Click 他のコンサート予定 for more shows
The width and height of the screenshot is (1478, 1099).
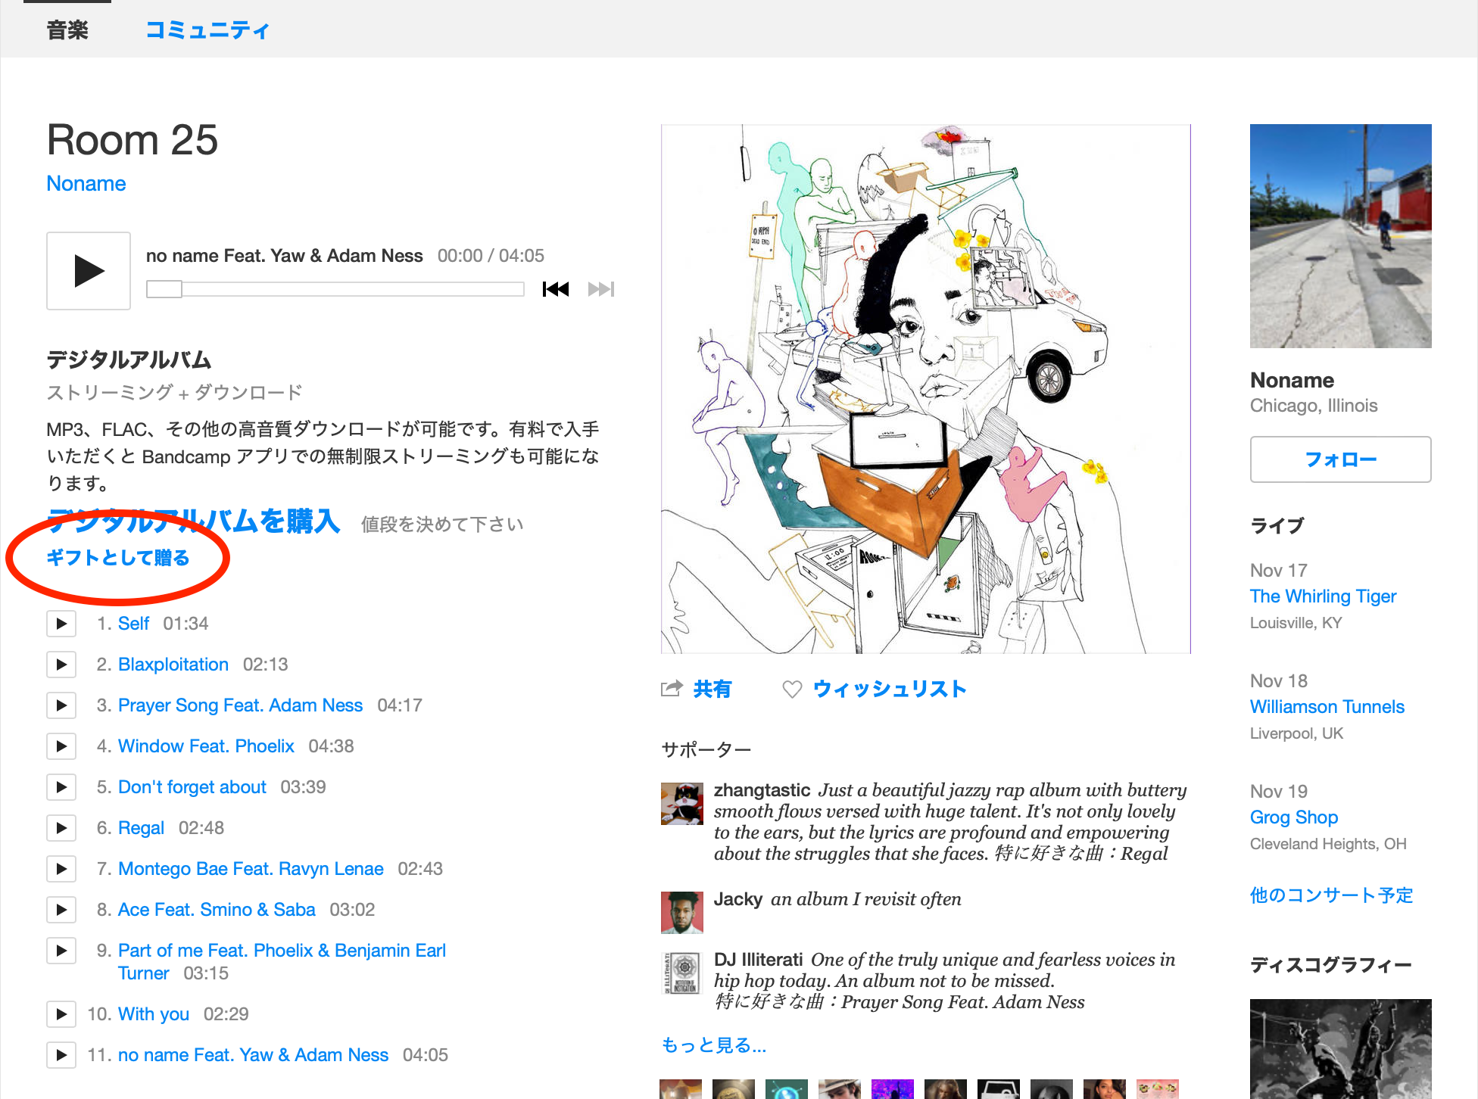click(1332, 895)
